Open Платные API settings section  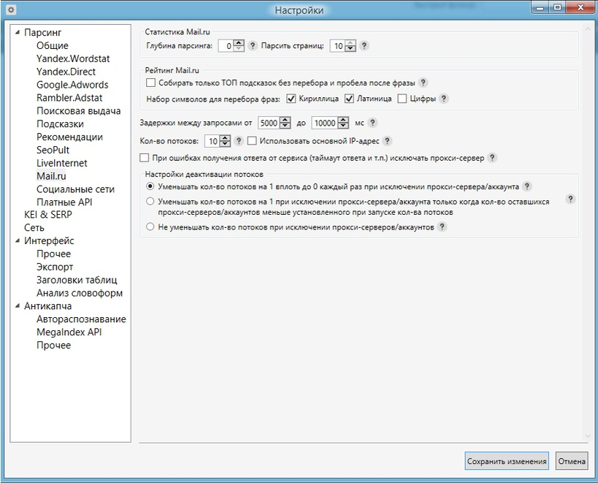(x=64, y=202)
